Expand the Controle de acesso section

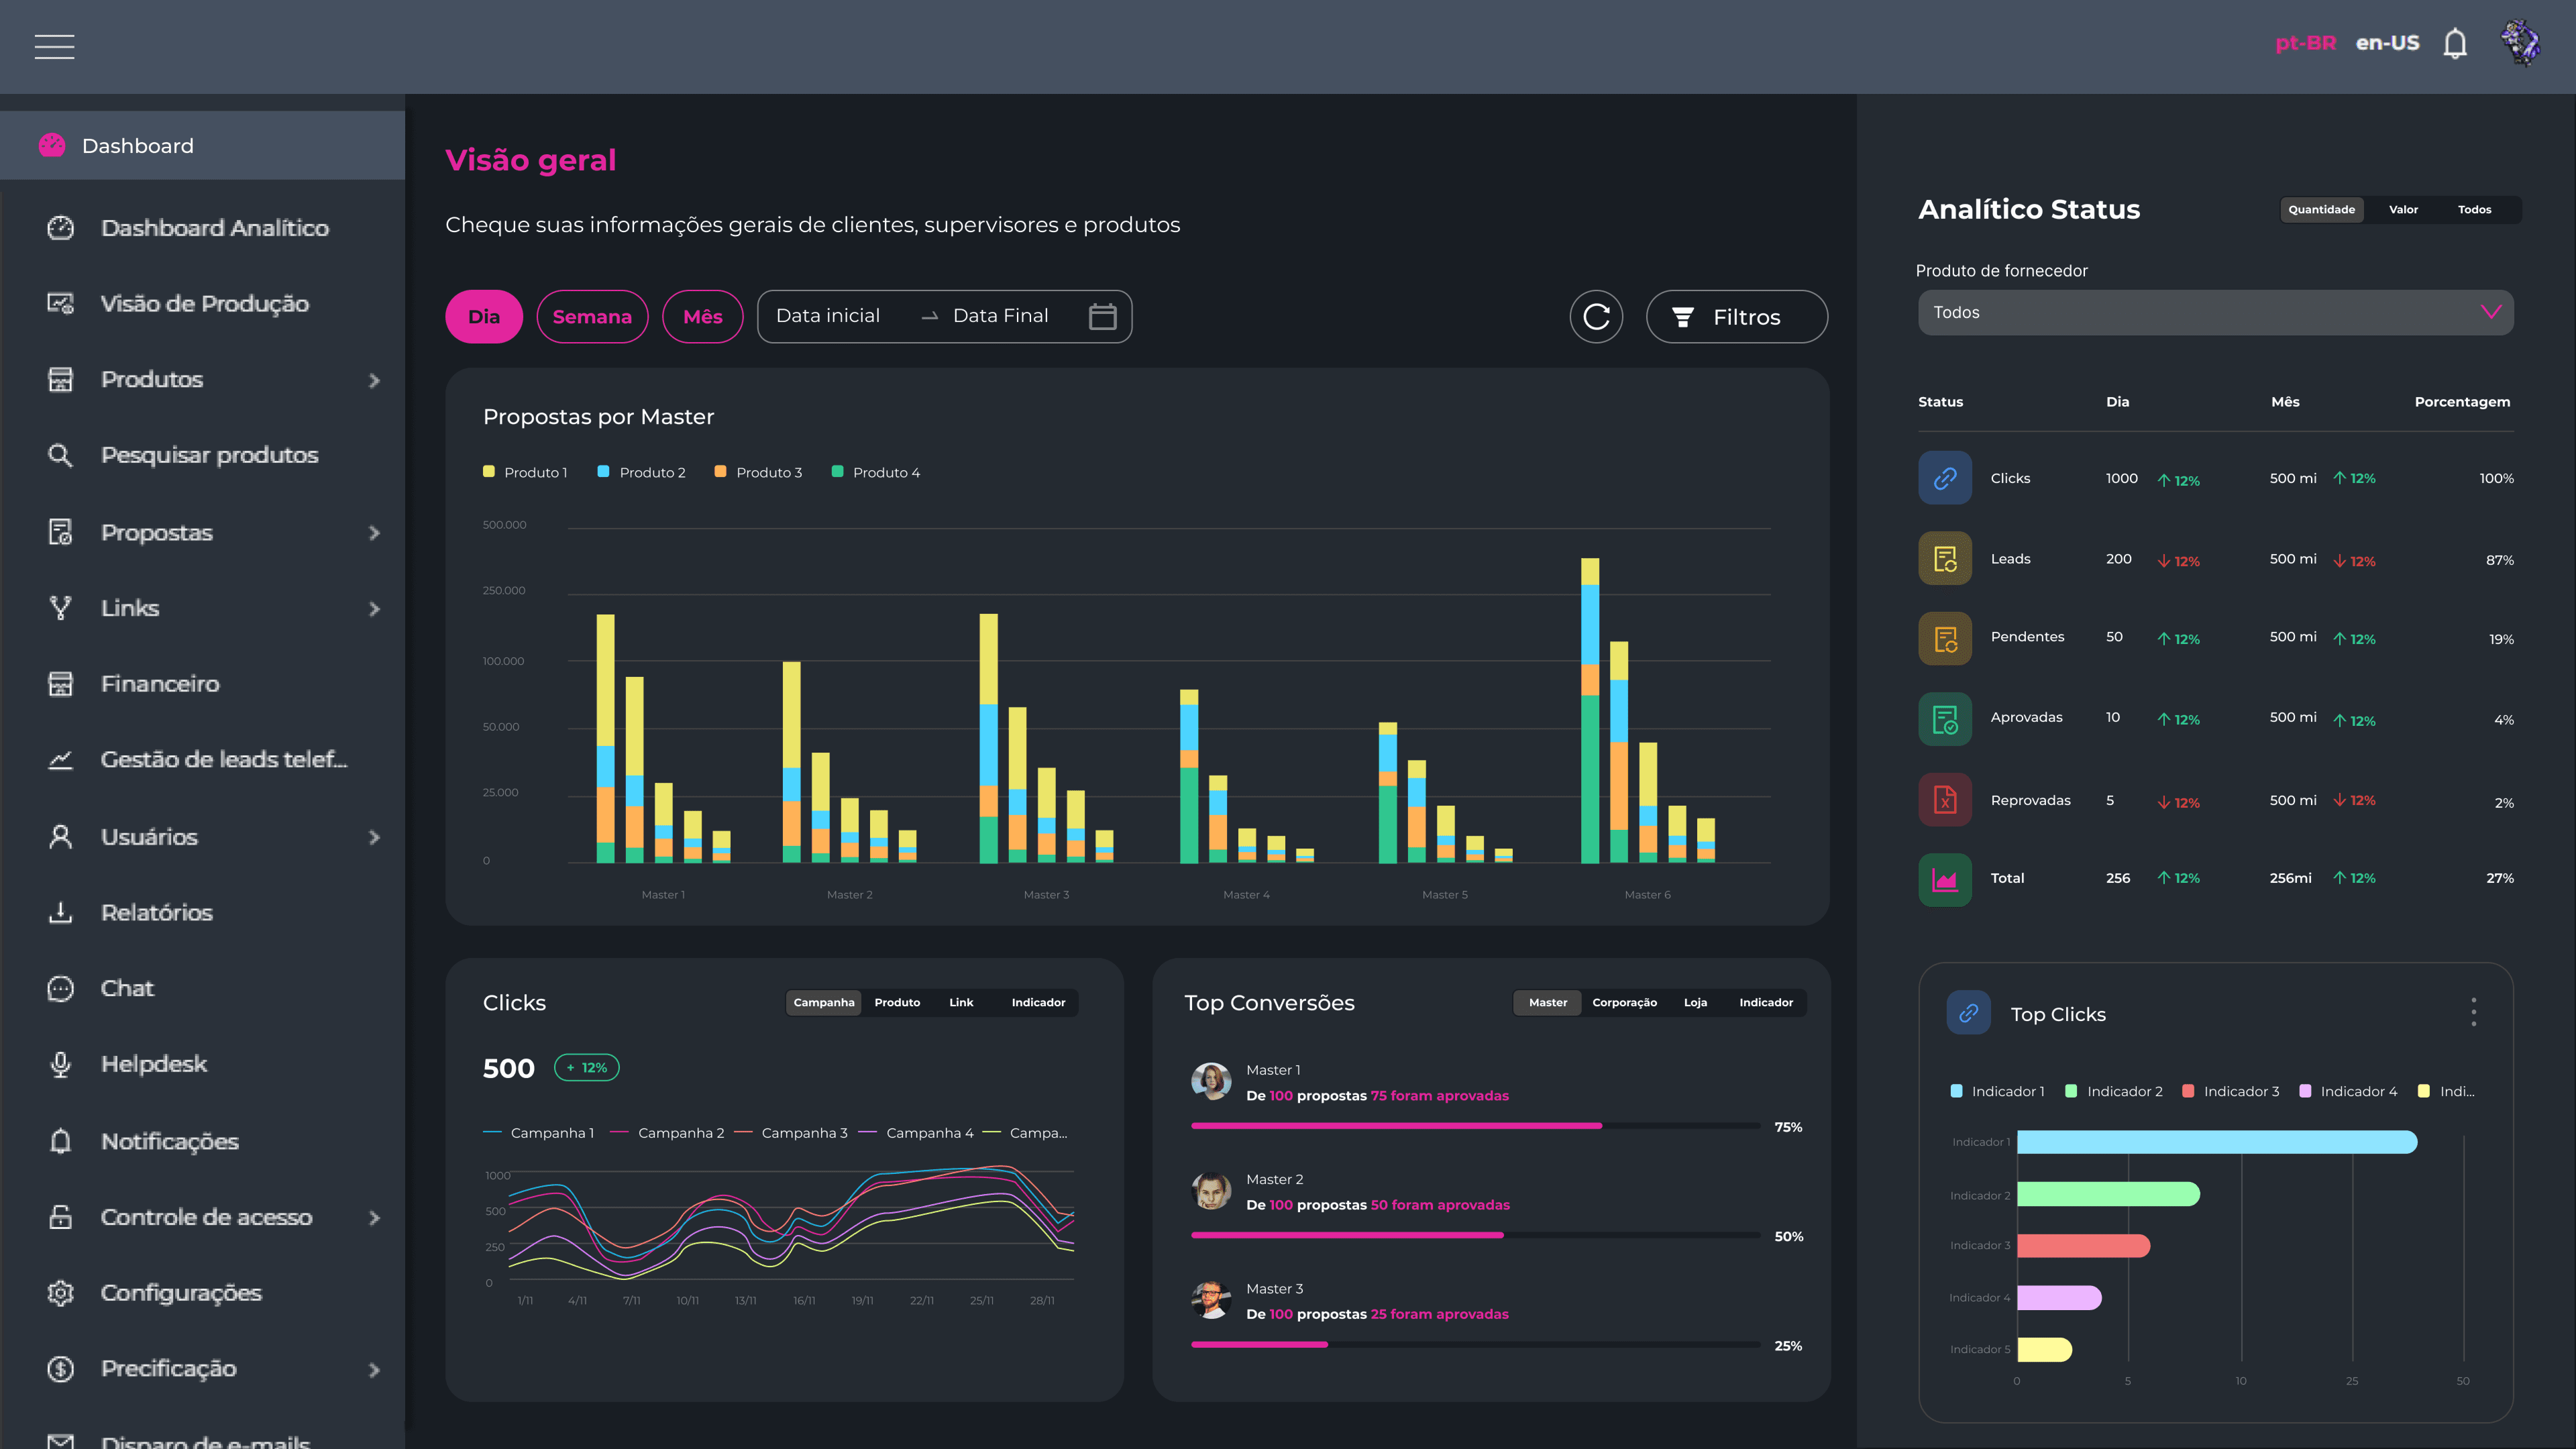pos(374,1218)
